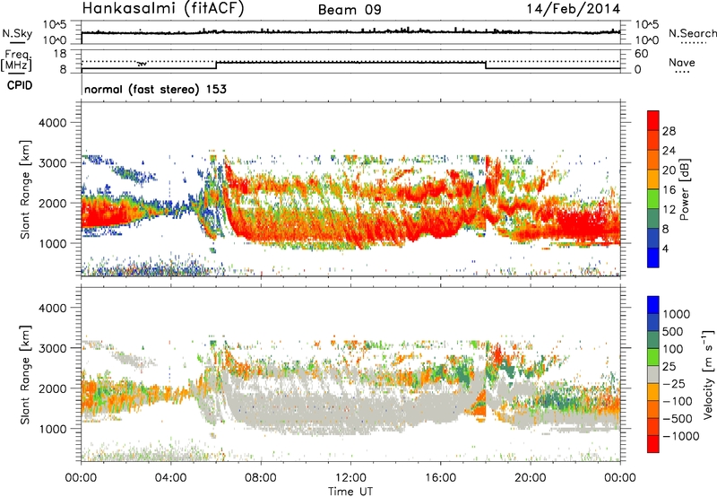
Task: Click the red swatch of power colorbar
Action: [653, 119]
